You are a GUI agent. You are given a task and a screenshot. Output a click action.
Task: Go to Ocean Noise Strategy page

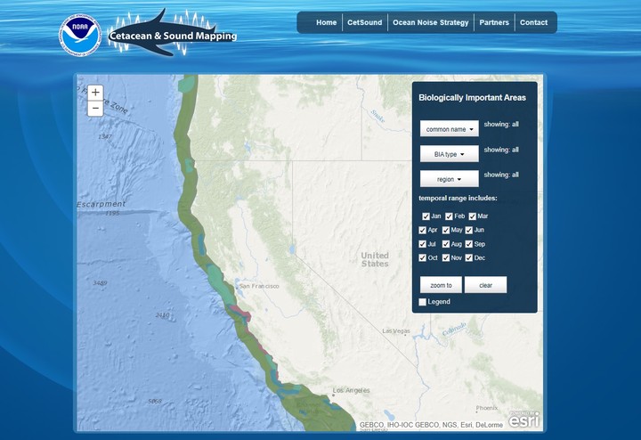pyautogui.click(x=431, y=22)
